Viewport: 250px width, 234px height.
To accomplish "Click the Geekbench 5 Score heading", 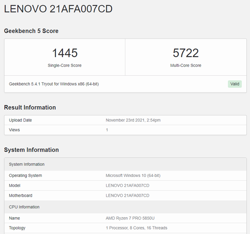I will click(x=31, y=31).
